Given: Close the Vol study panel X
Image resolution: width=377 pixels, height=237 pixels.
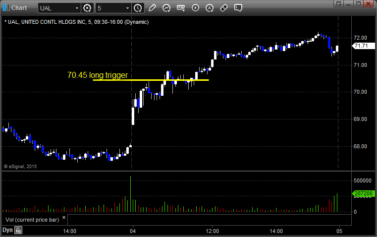Looking at the screenshot, I should pyautogui.click(x=64, y=218).
